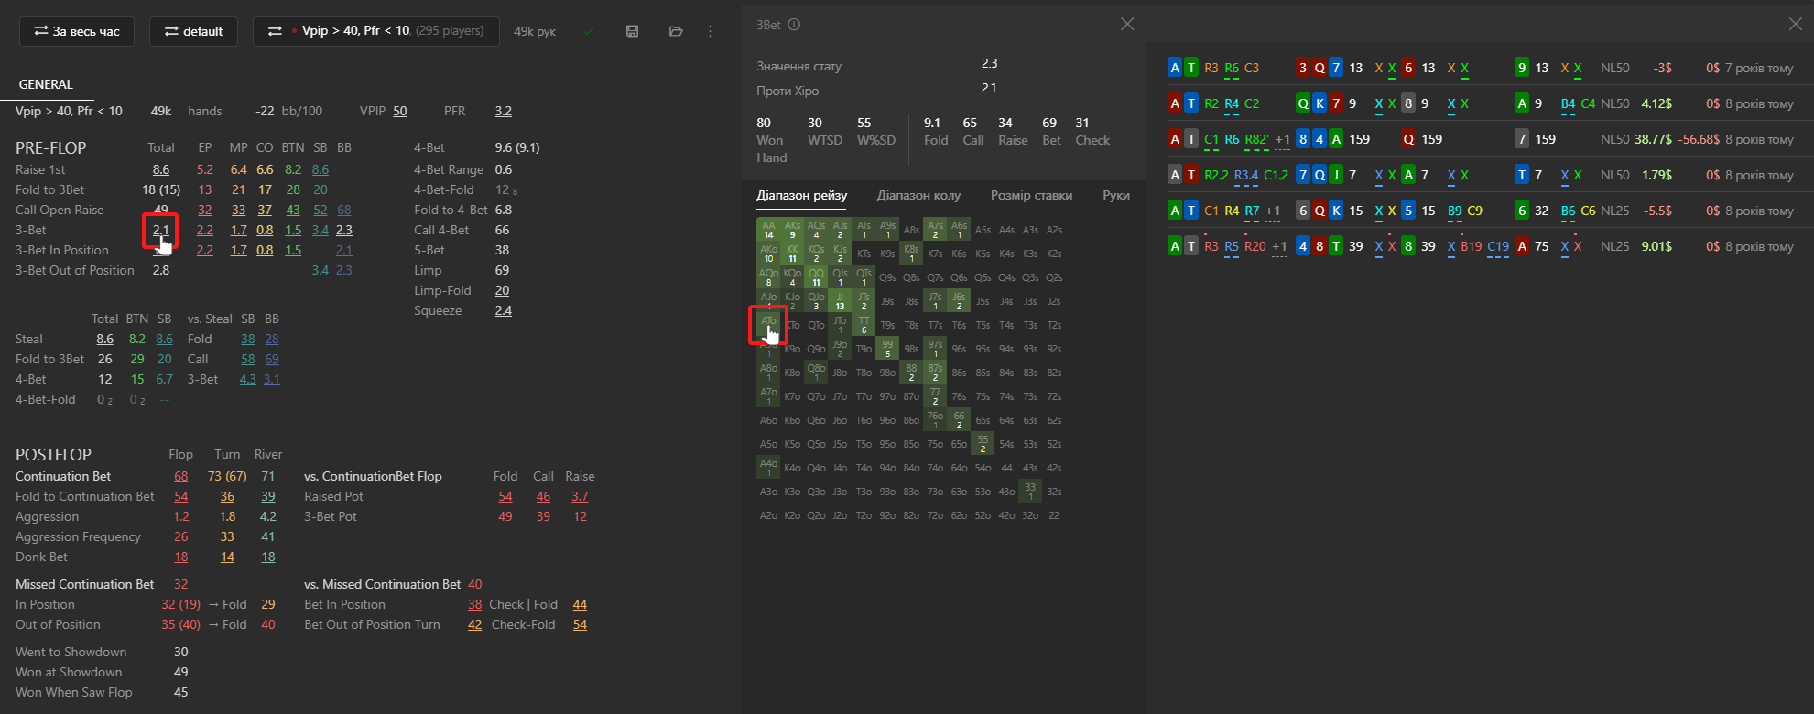
Task: Click the 3-Bet Out of Position value 2.8
Action: point(161,270)
